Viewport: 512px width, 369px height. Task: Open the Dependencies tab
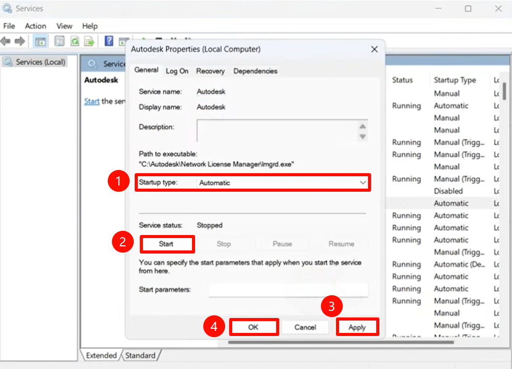255,71
